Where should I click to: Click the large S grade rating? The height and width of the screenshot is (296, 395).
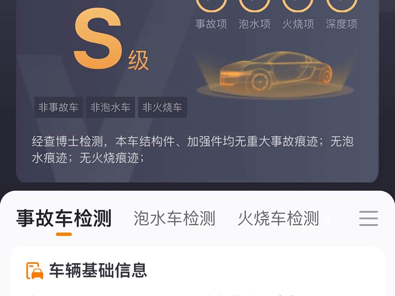98,38
